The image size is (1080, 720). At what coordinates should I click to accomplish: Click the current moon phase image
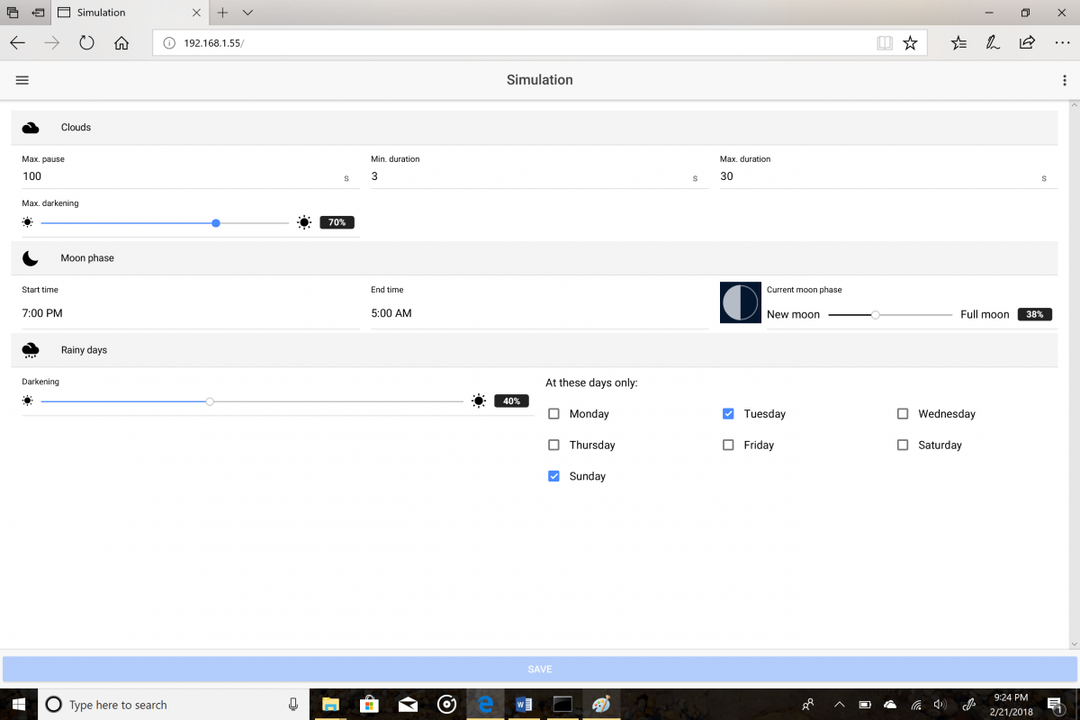tap(741, 302)
